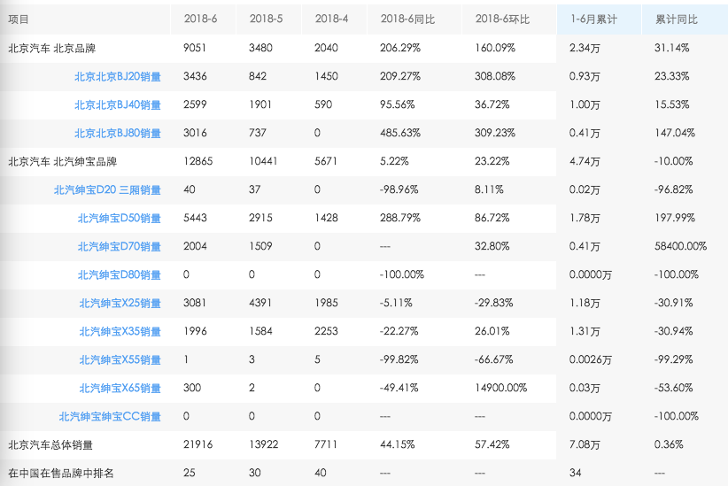Click the 2018-6环比 column header
Image resolution: width=728 pixels, height=486 pixels.
[502, 19]
